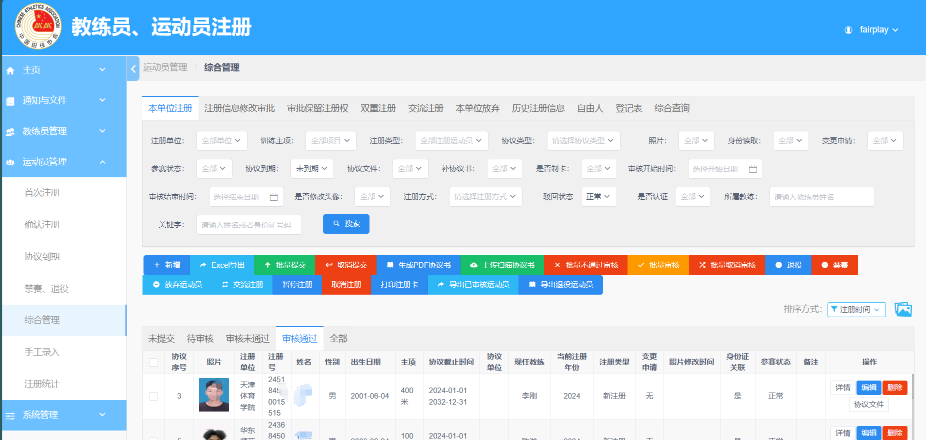Open 首次注册 in the sidebar
926x440 pixels.
point(42,193)
